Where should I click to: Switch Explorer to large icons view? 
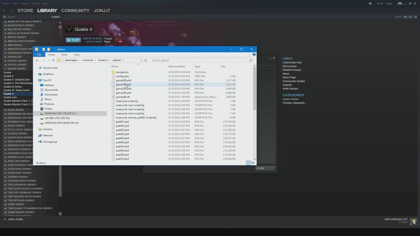[253, 163]
